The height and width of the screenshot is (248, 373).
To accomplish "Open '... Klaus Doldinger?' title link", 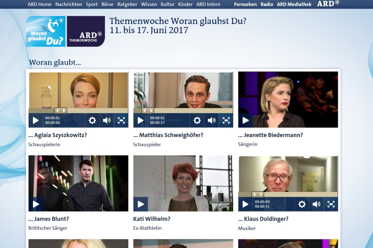I will (263, 219).
